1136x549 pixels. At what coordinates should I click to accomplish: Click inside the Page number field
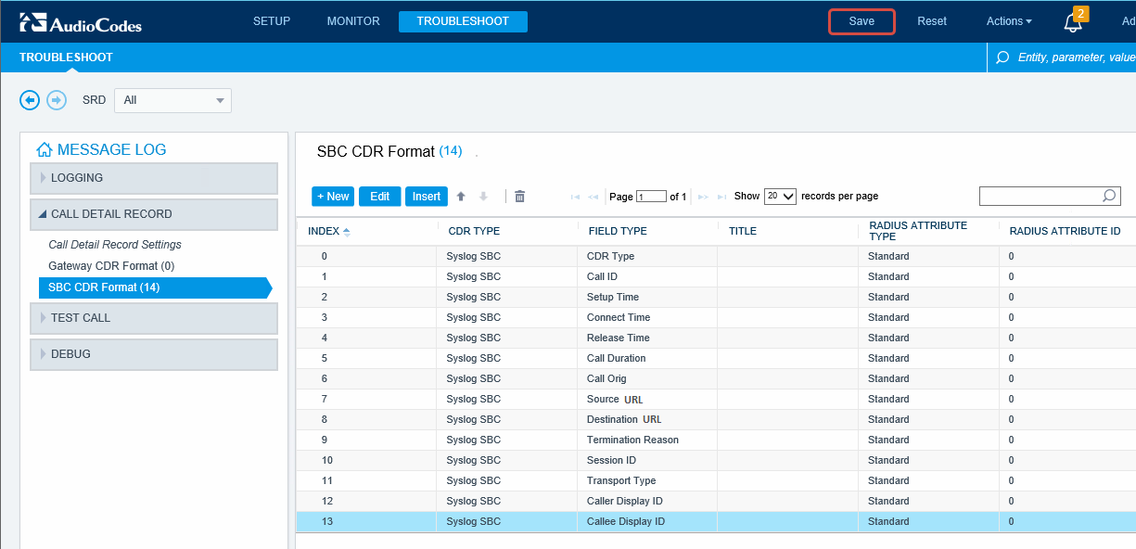click(650, 196)
